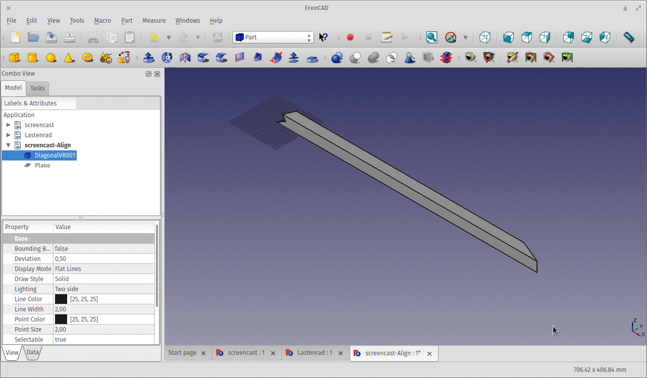Open the Part workbench dropdown
647x378 pixels.
coord(273,37)
